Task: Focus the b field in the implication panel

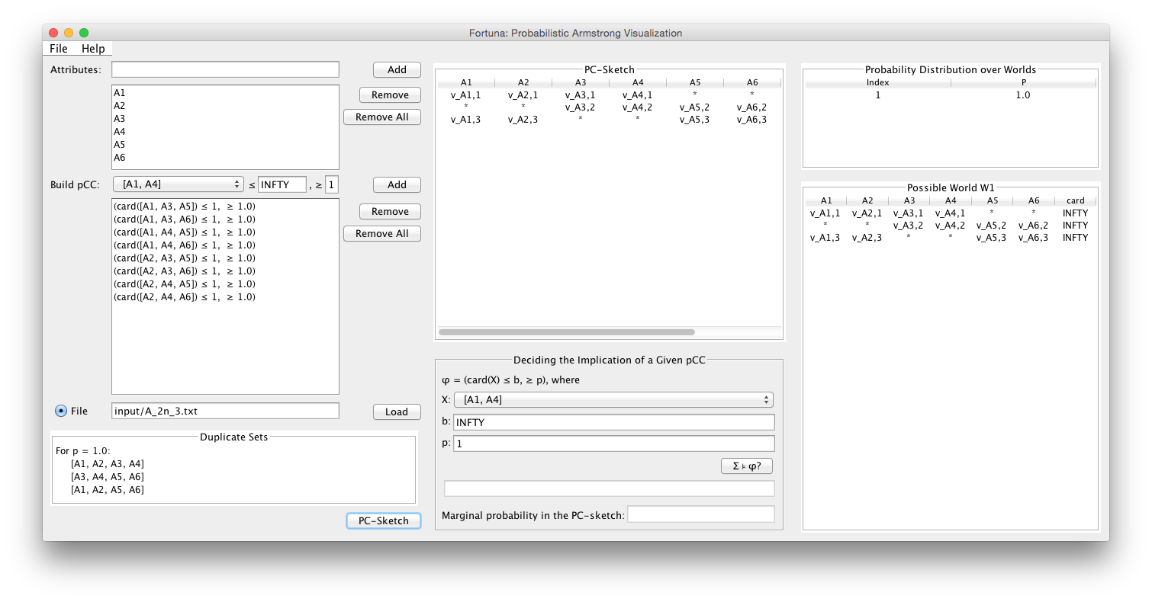Action: [x=613, y=421]
